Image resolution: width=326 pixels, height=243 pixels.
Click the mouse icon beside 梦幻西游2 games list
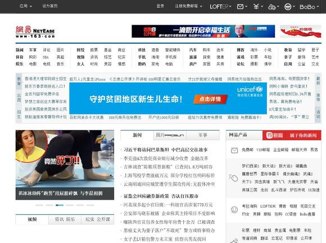click(233, 178)
